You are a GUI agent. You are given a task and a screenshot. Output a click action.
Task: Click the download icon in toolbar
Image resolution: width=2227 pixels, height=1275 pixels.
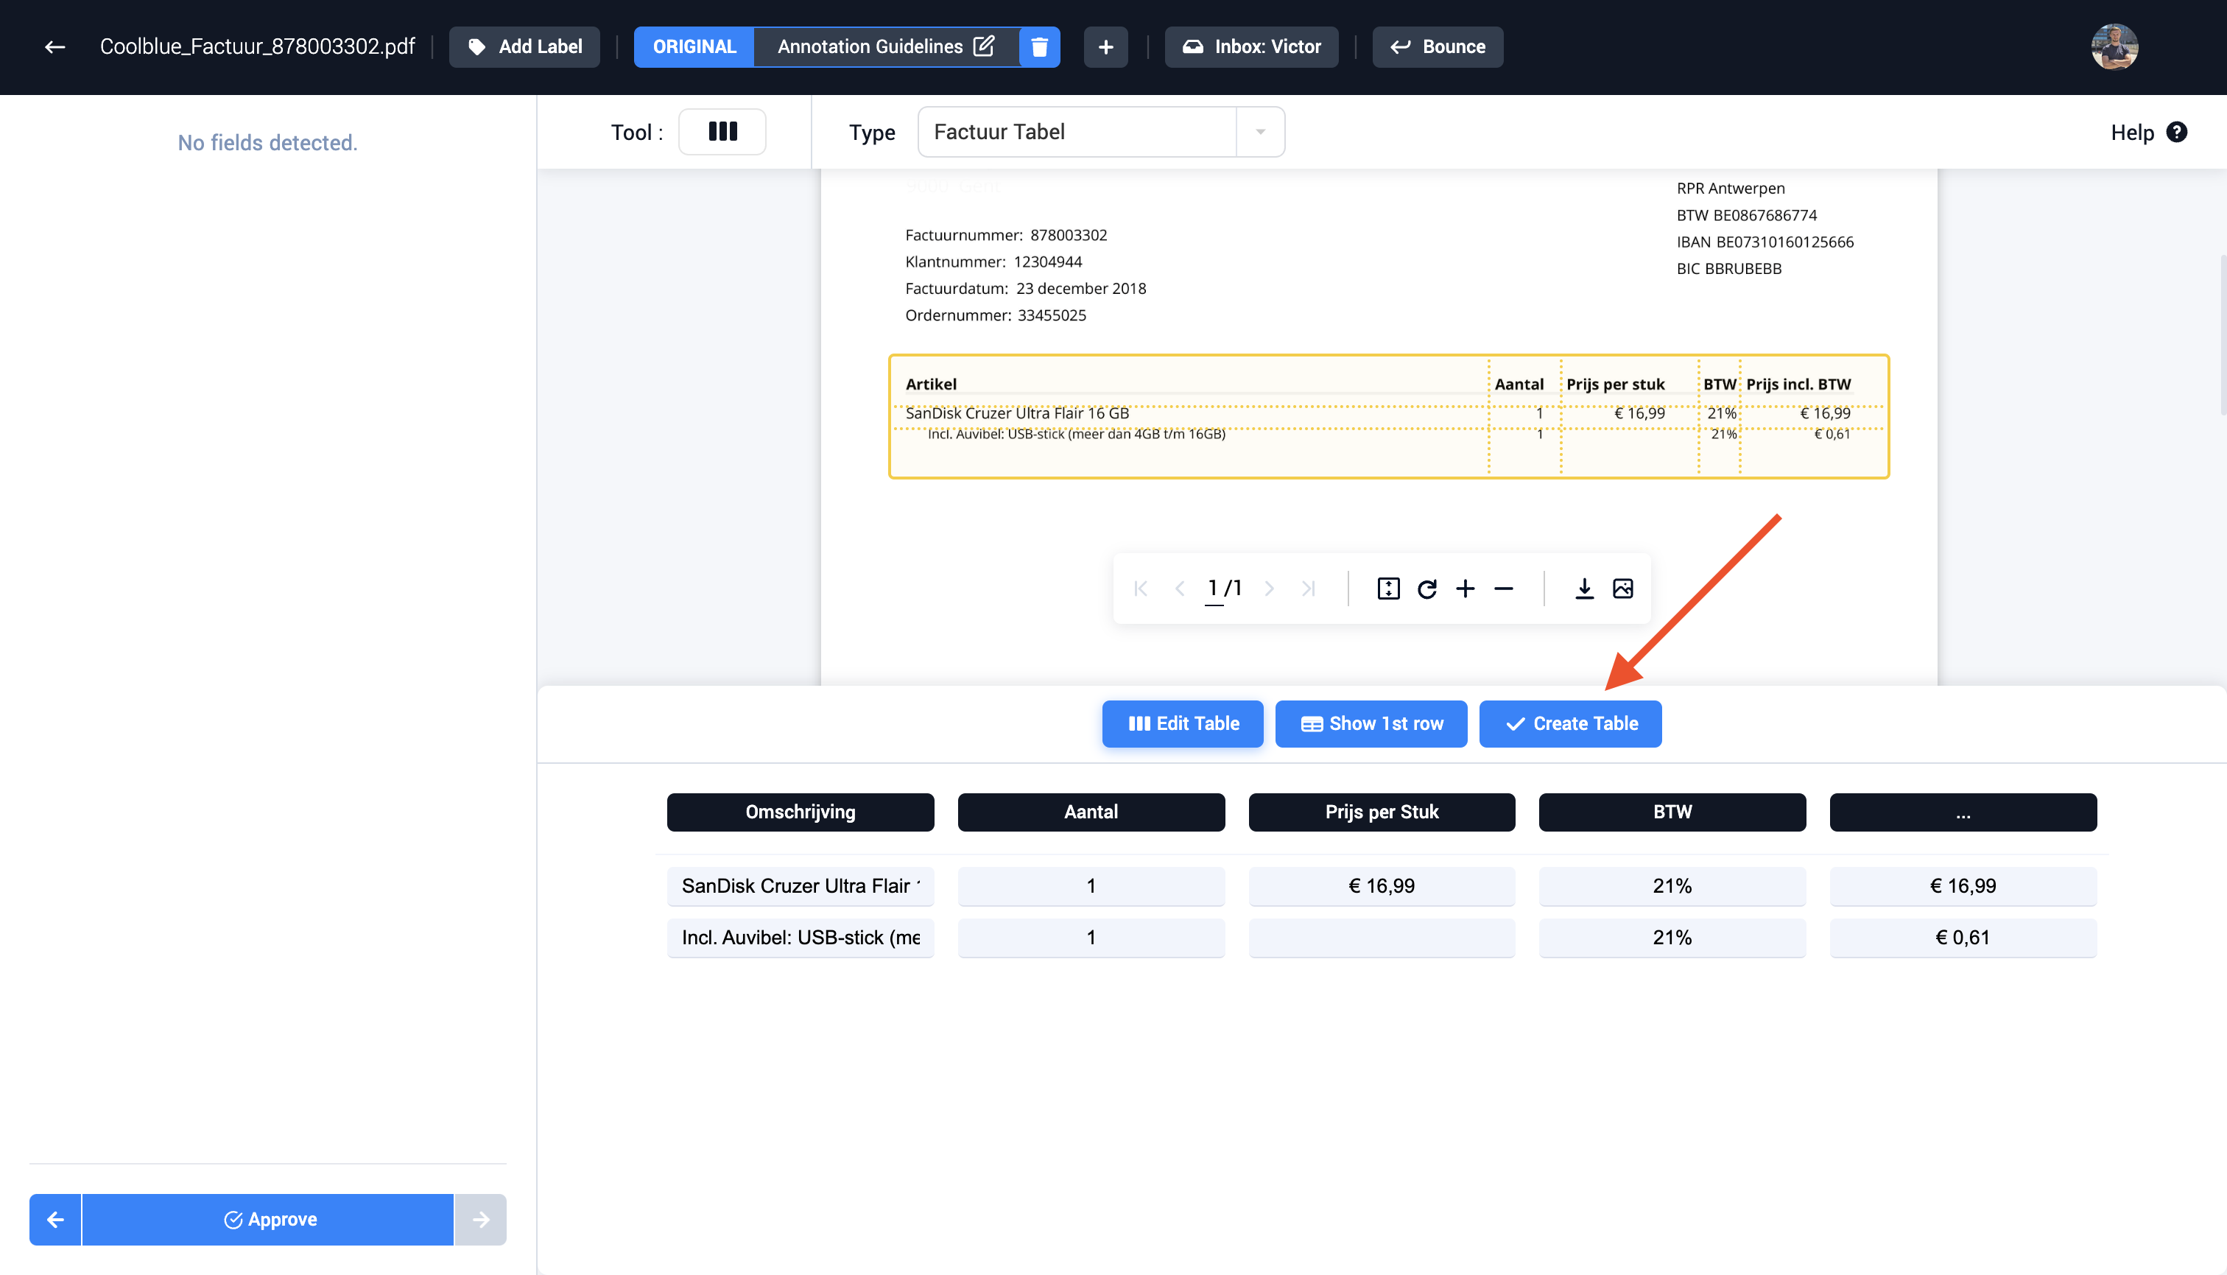click(x=1586, y=588)
